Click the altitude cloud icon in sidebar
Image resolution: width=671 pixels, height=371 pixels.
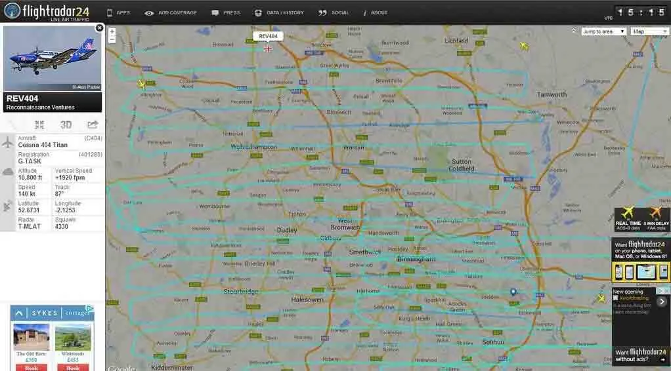point(8,172)
